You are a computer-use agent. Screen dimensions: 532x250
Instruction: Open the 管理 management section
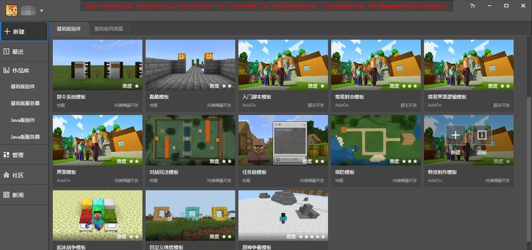(24, 155)
